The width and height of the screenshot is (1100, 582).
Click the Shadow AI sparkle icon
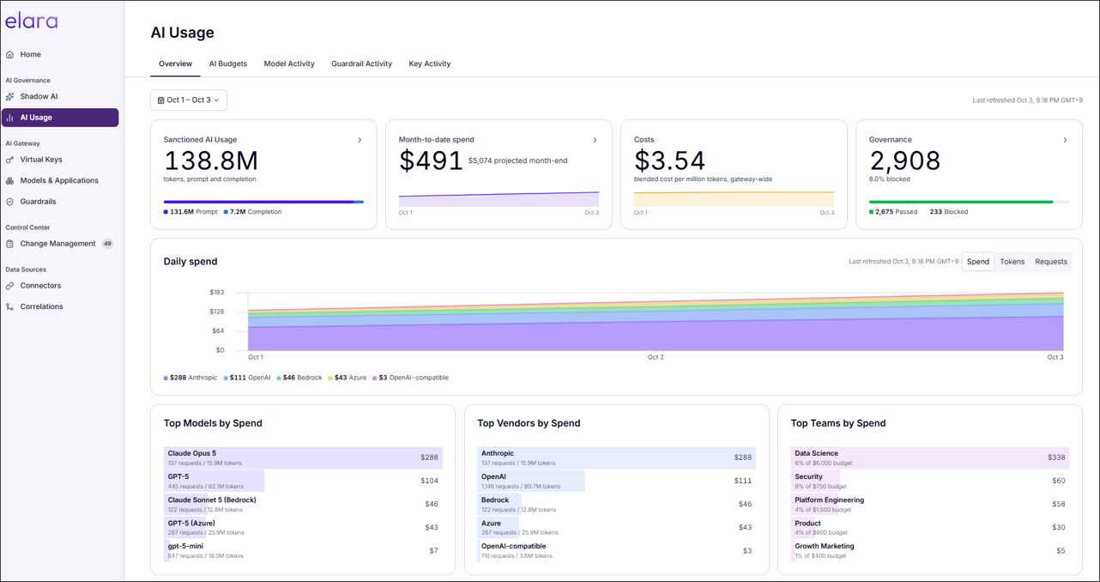tap(10, 97)
